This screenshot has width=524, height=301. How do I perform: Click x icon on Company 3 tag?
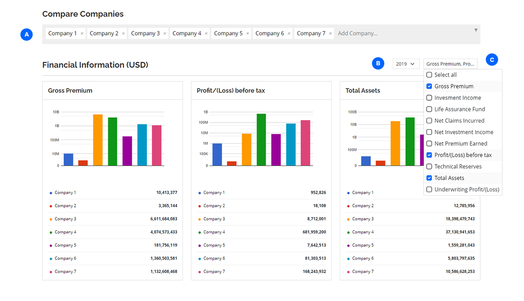[x=165, y=33]
